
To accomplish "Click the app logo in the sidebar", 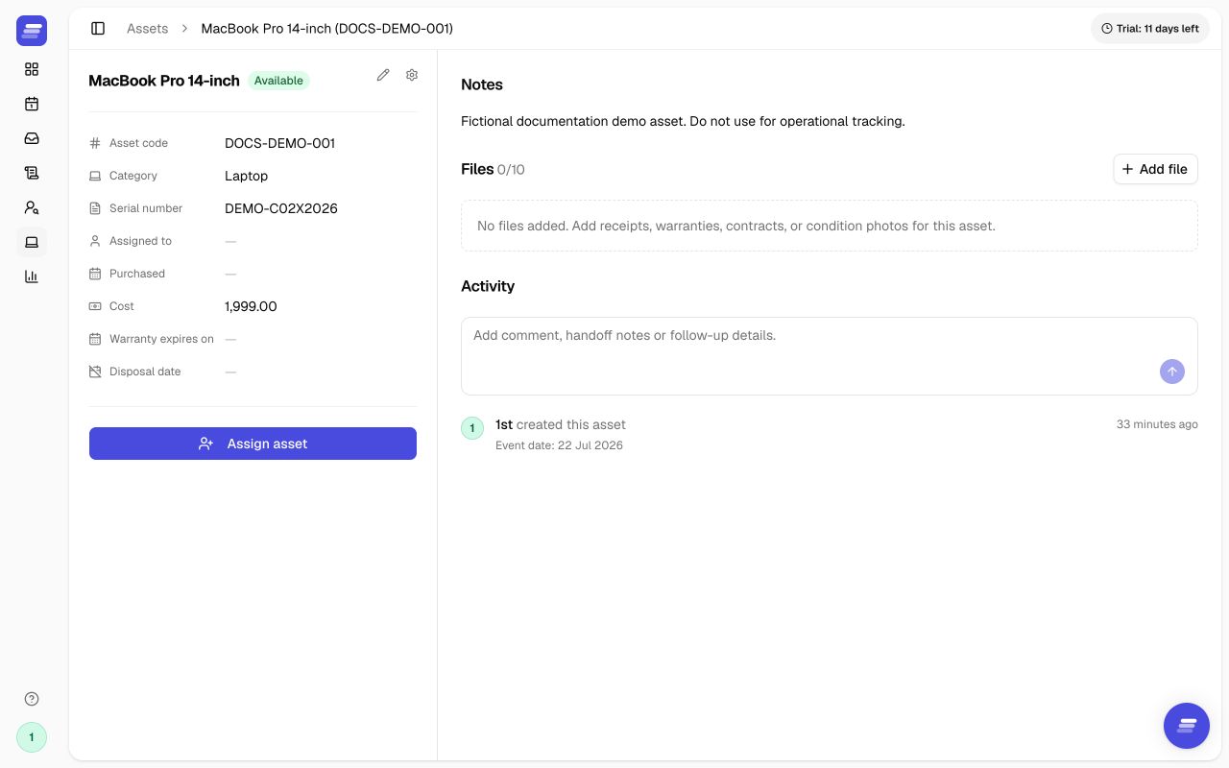I will [32, 31].
